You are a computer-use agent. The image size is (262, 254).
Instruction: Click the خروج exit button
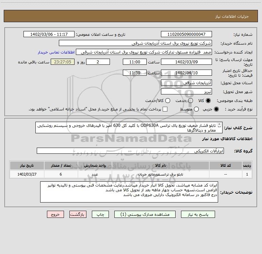[x=55, y=214]
